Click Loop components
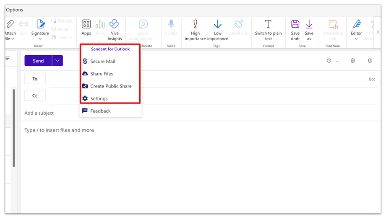The height and width of the screenshot is (219, 386). [142, 30]
